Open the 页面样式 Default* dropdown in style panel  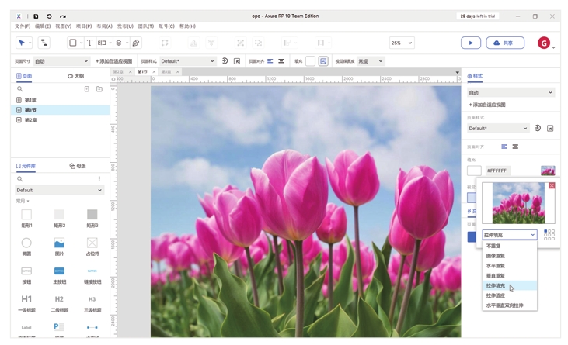point(498,129)
